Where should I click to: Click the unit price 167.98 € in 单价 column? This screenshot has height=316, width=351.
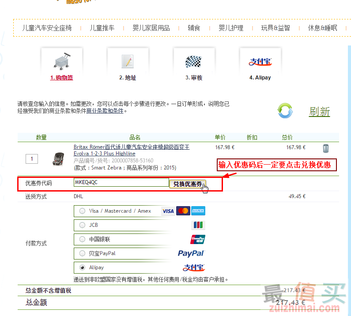[225, 147]
